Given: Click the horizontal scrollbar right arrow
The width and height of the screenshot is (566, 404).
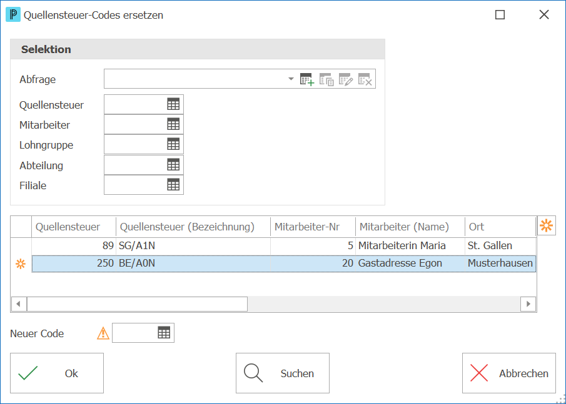Looking at the screenshot, I should [x=528, y=304].
